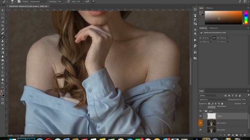Toggle link width and height
250x140 pixels.
(214, 38)
